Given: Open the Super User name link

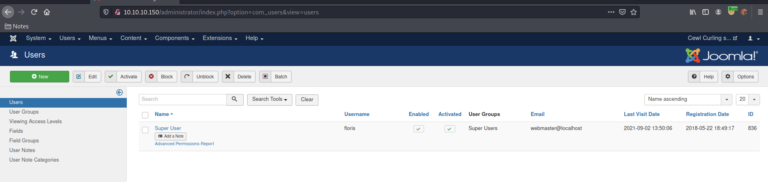Looking at the screenshot, I should coord(168,128).
